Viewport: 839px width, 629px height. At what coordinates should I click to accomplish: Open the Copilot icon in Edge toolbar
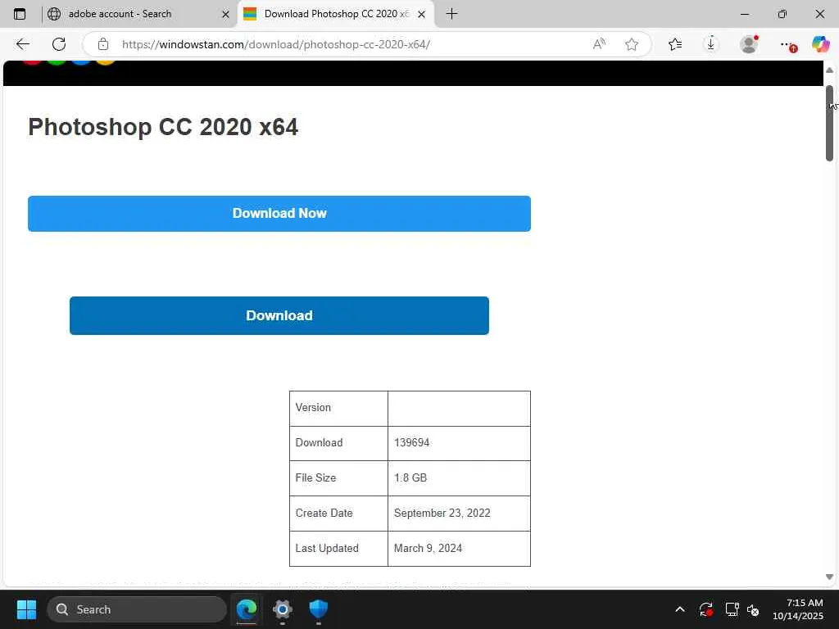(x=820, y=44)
